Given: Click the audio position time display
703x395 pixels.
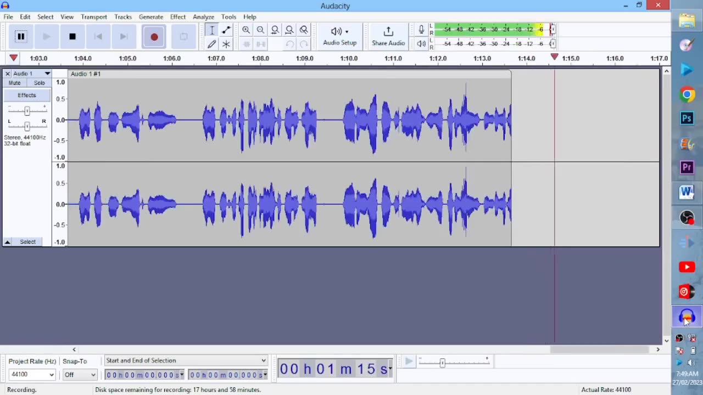Looking at the screenshot, I should coord(335,369).
